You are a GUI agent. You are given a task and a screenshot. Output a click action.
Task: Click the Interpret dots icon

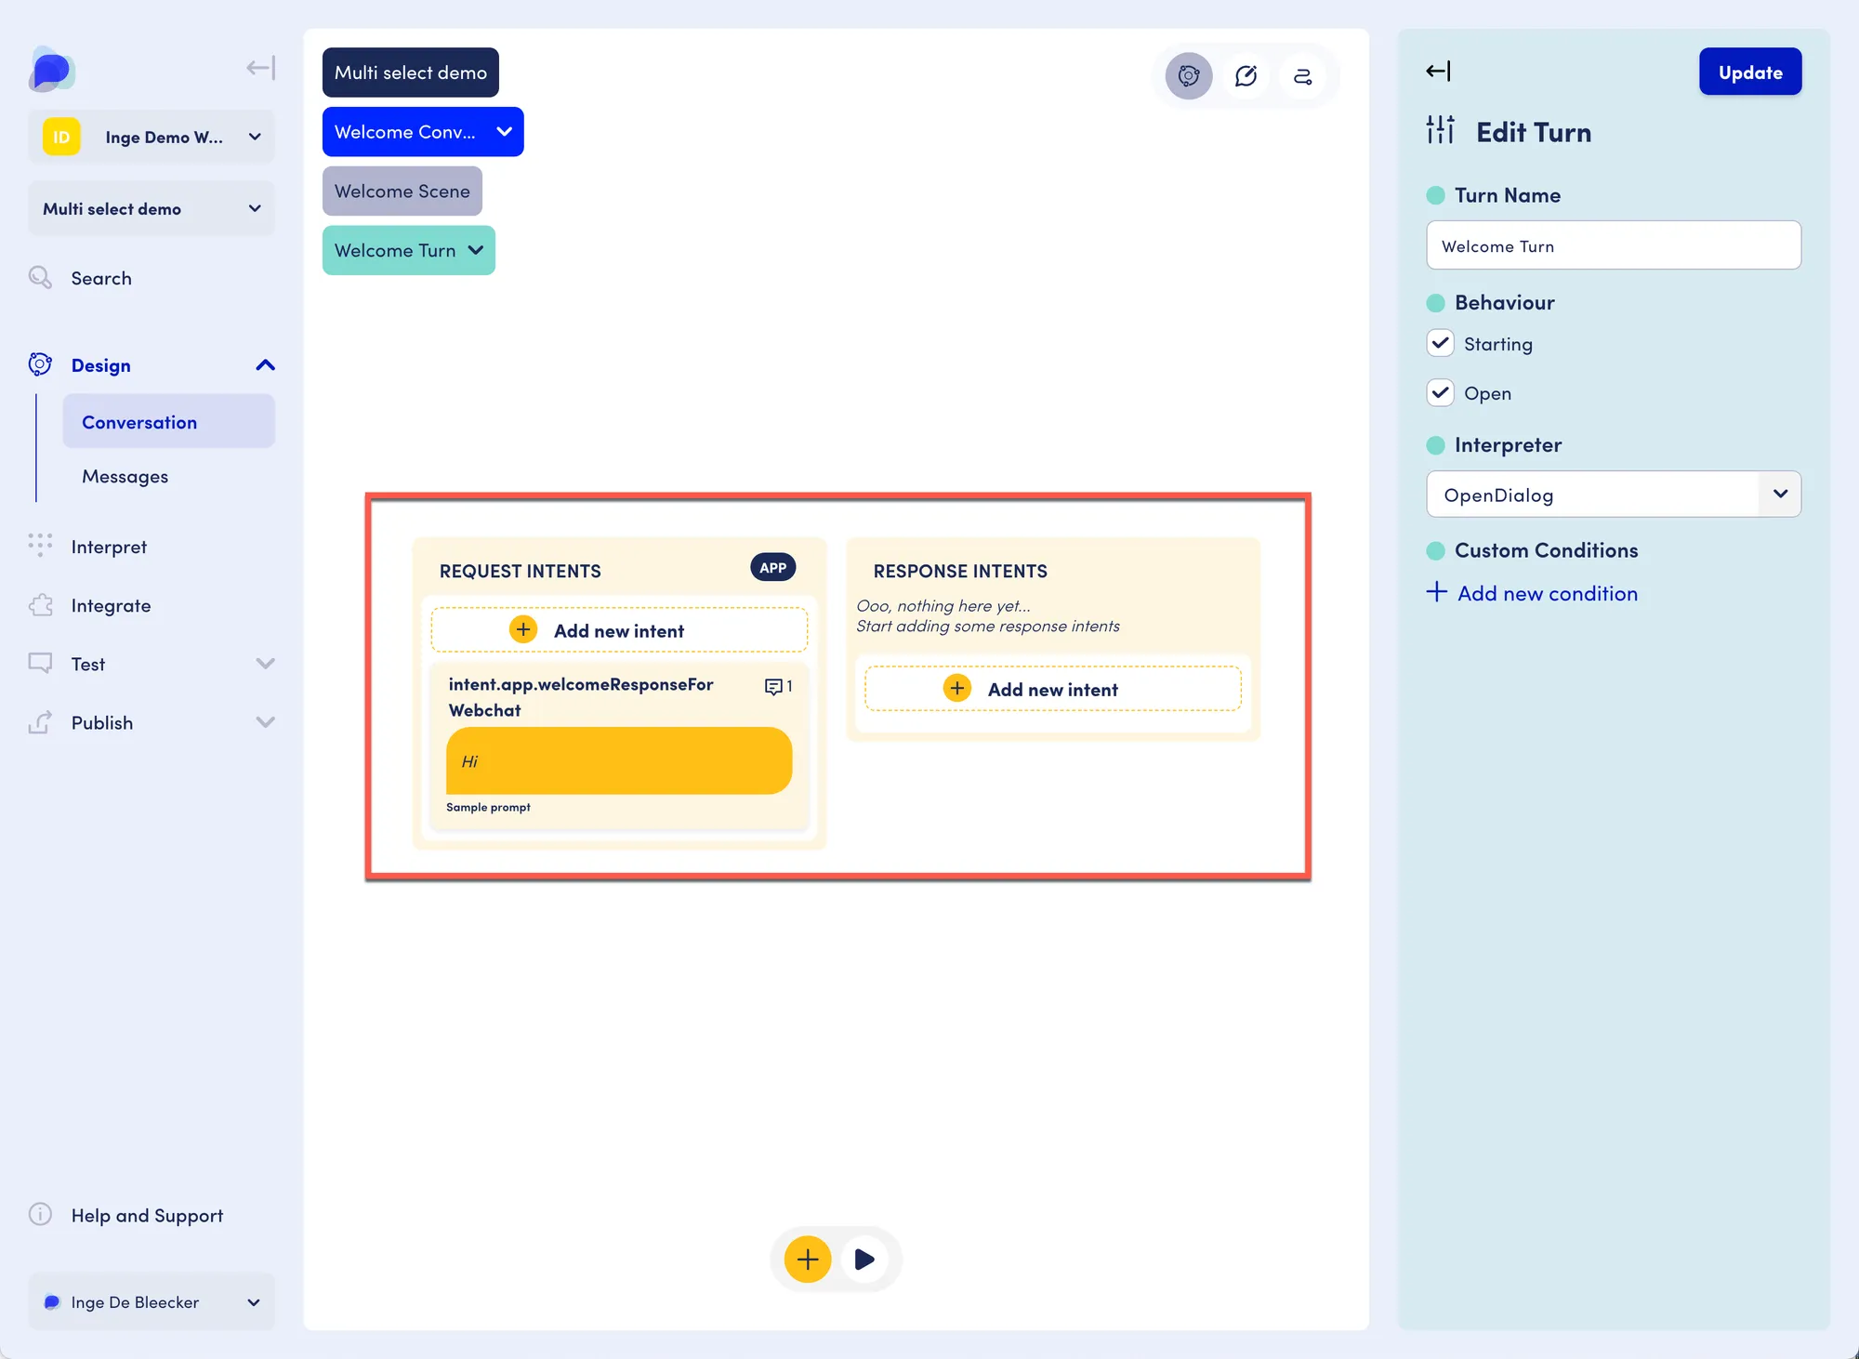[x=40, y=546]
